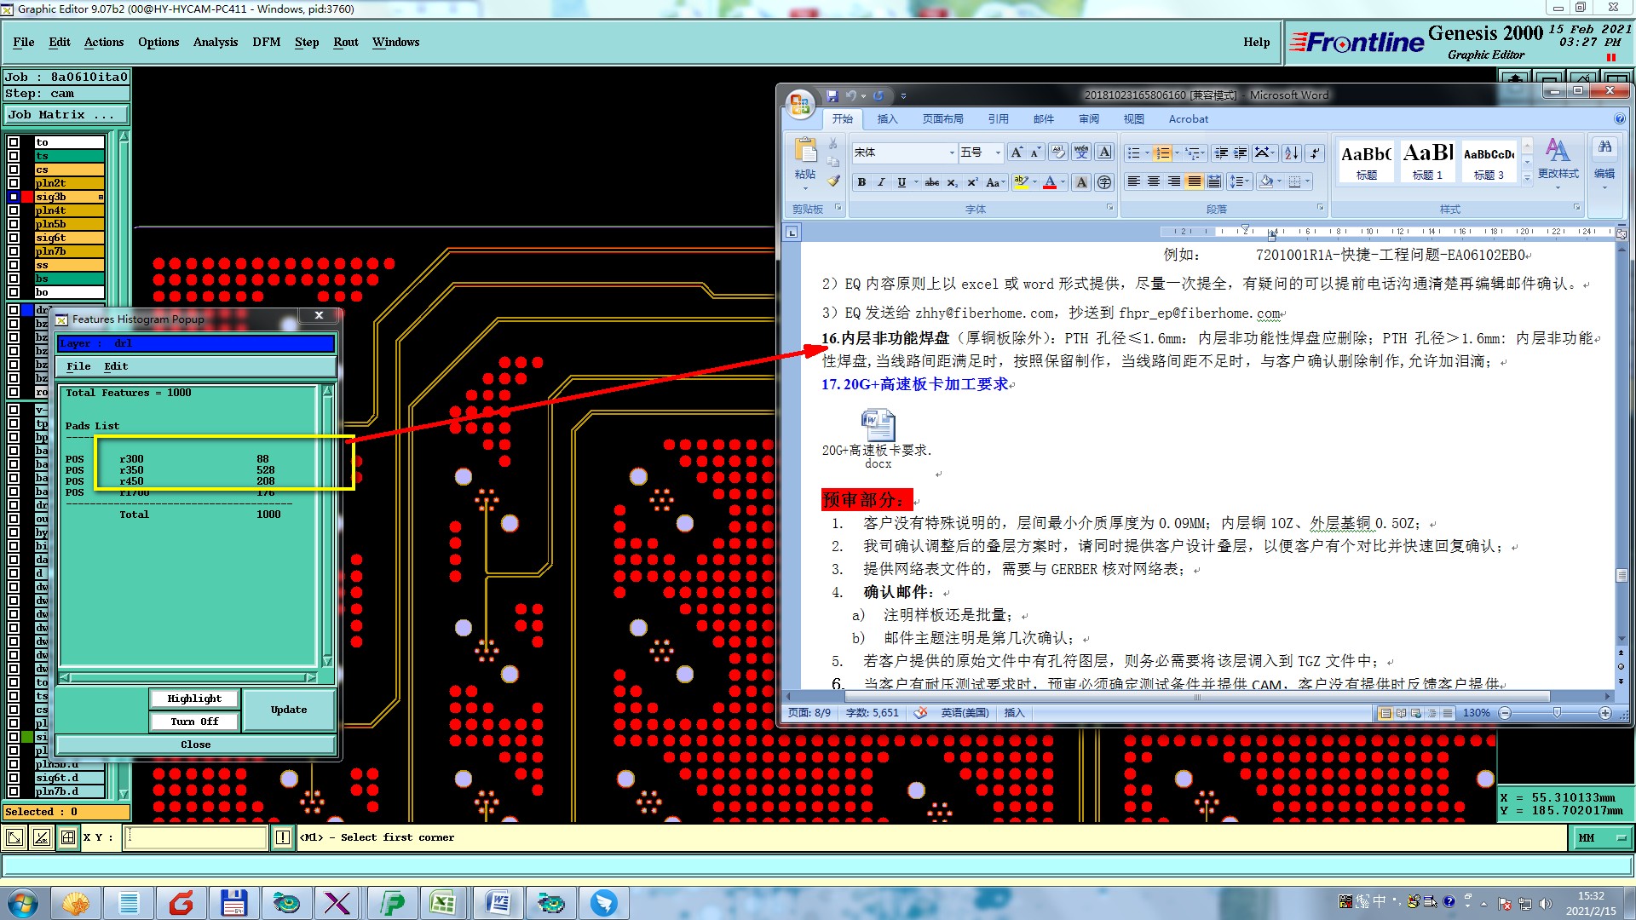
Task: Click the Italic formatting icon
Action: coord(881,182)
